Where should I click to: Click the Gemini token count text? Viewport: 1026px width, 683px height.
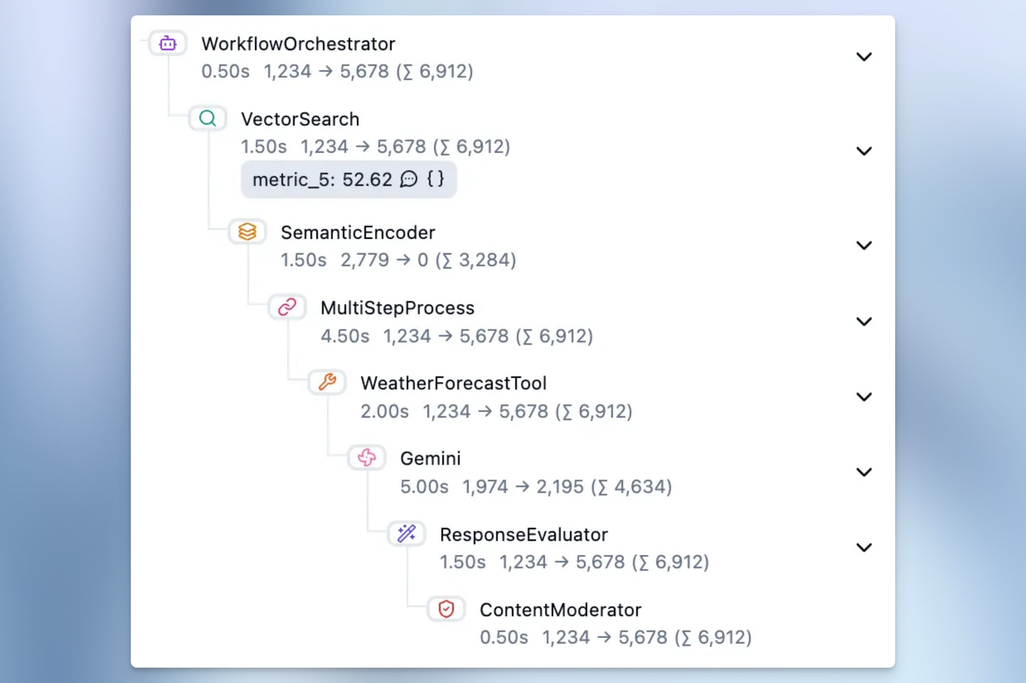click(567, 487)
